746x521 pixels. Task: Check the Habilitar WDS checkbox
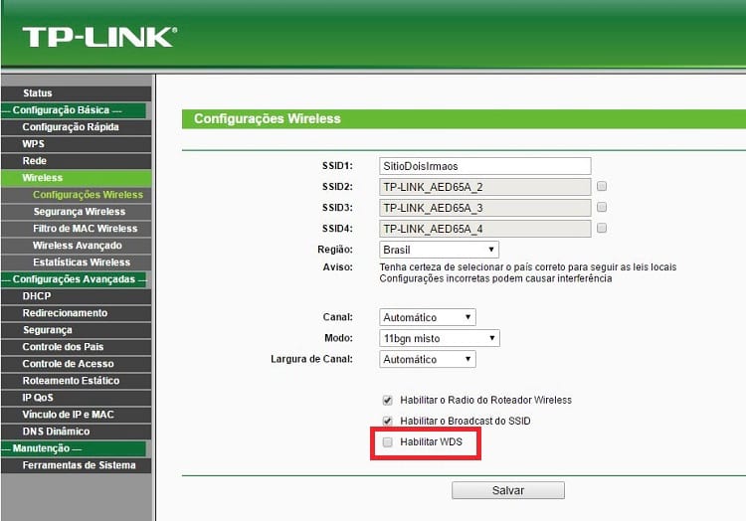388,442
